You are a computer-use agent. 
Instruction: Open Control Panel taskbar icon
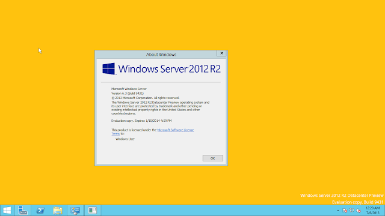coord(75,211)
